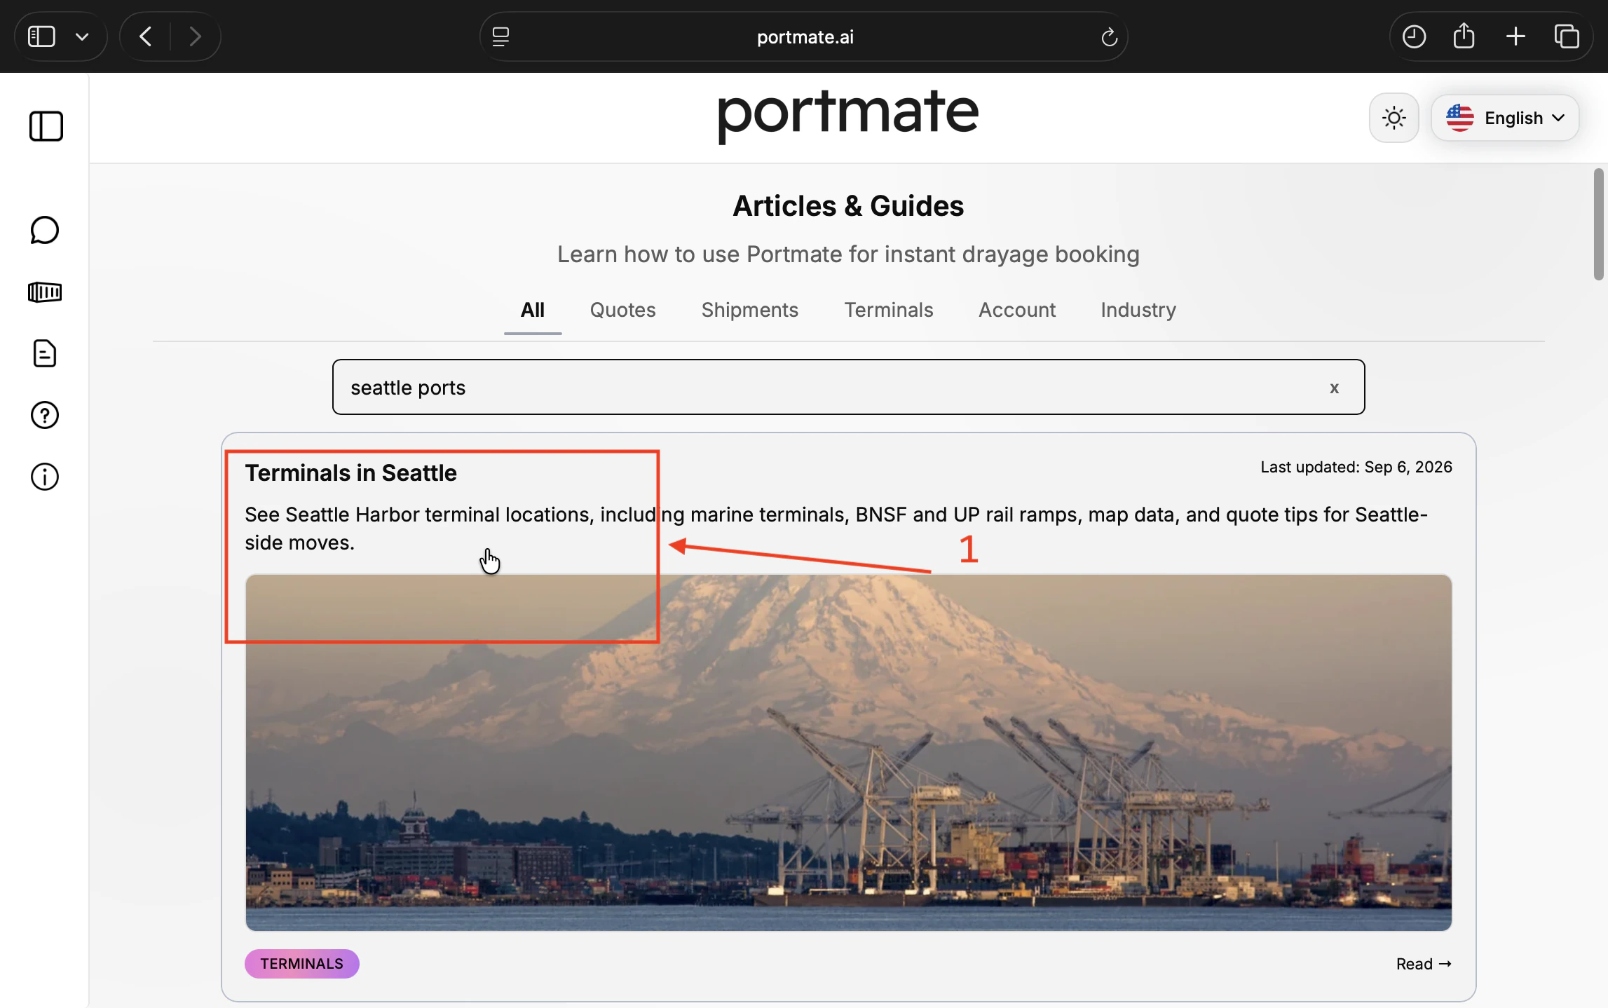Collapse the Portmate side panel
The width and height of the screenshot is (1608, 1008).
tap(46, 127)
